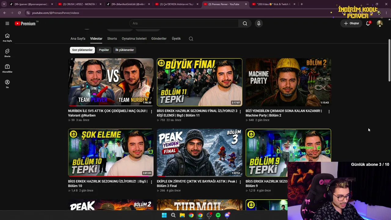The height and width of the screenshot is (220, 391).
Task: Open options menu for Big5 Bölüm 11 video
Action: (240, 112)
